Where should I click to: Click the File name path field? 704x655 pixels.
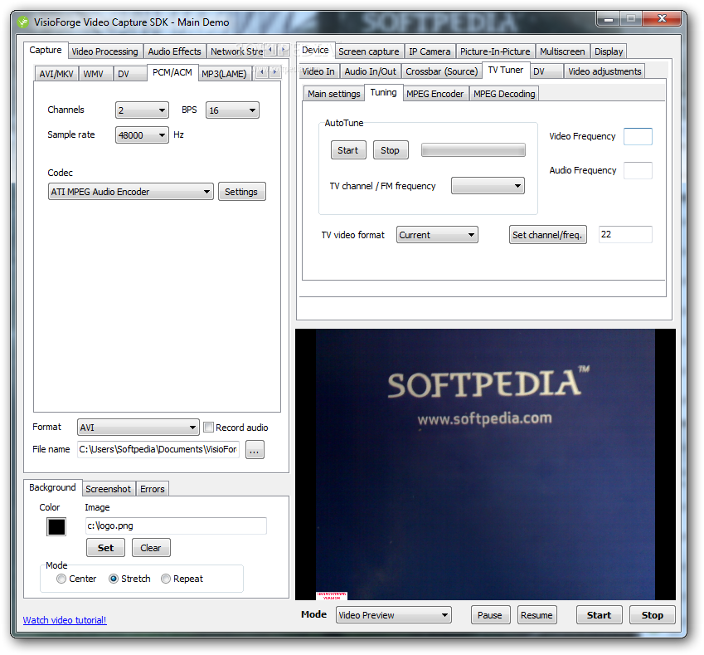(158, 449)
